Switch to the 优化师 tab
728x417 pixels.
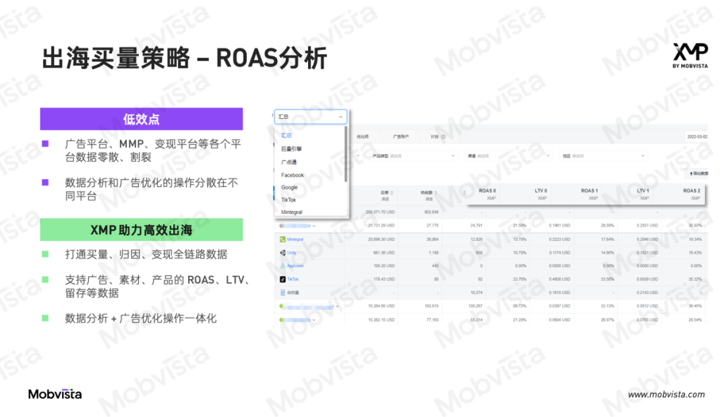click(362, 137)
